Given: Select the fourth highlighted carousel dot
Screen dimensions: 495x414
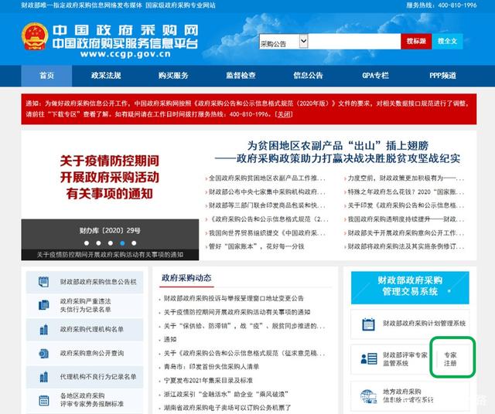Looking at the screenshot, I should [122, 243].
